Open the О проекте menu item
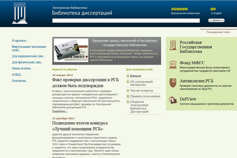The height and width of the screenshot is (158, 237). pos(20,41)
